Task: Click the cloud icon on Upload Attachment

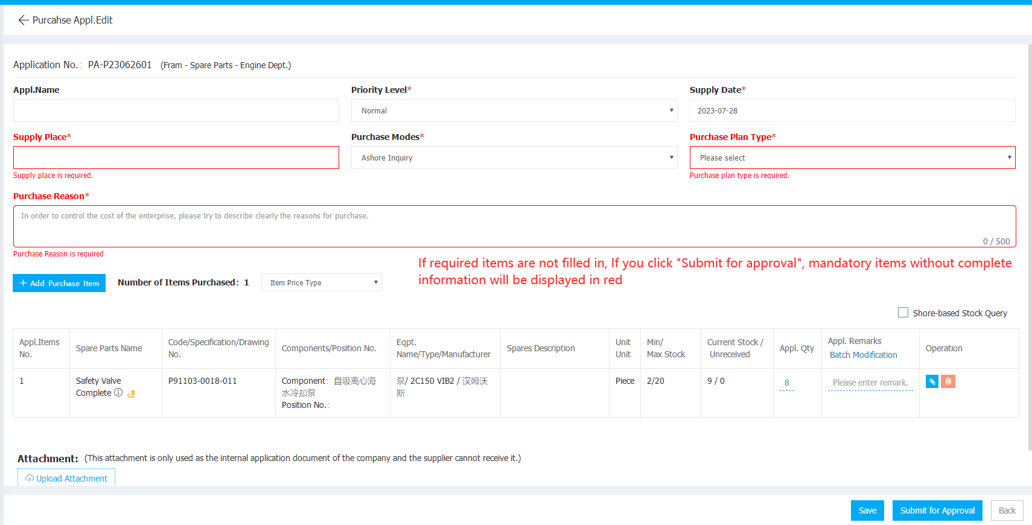Action: click(x=30, y=478)
